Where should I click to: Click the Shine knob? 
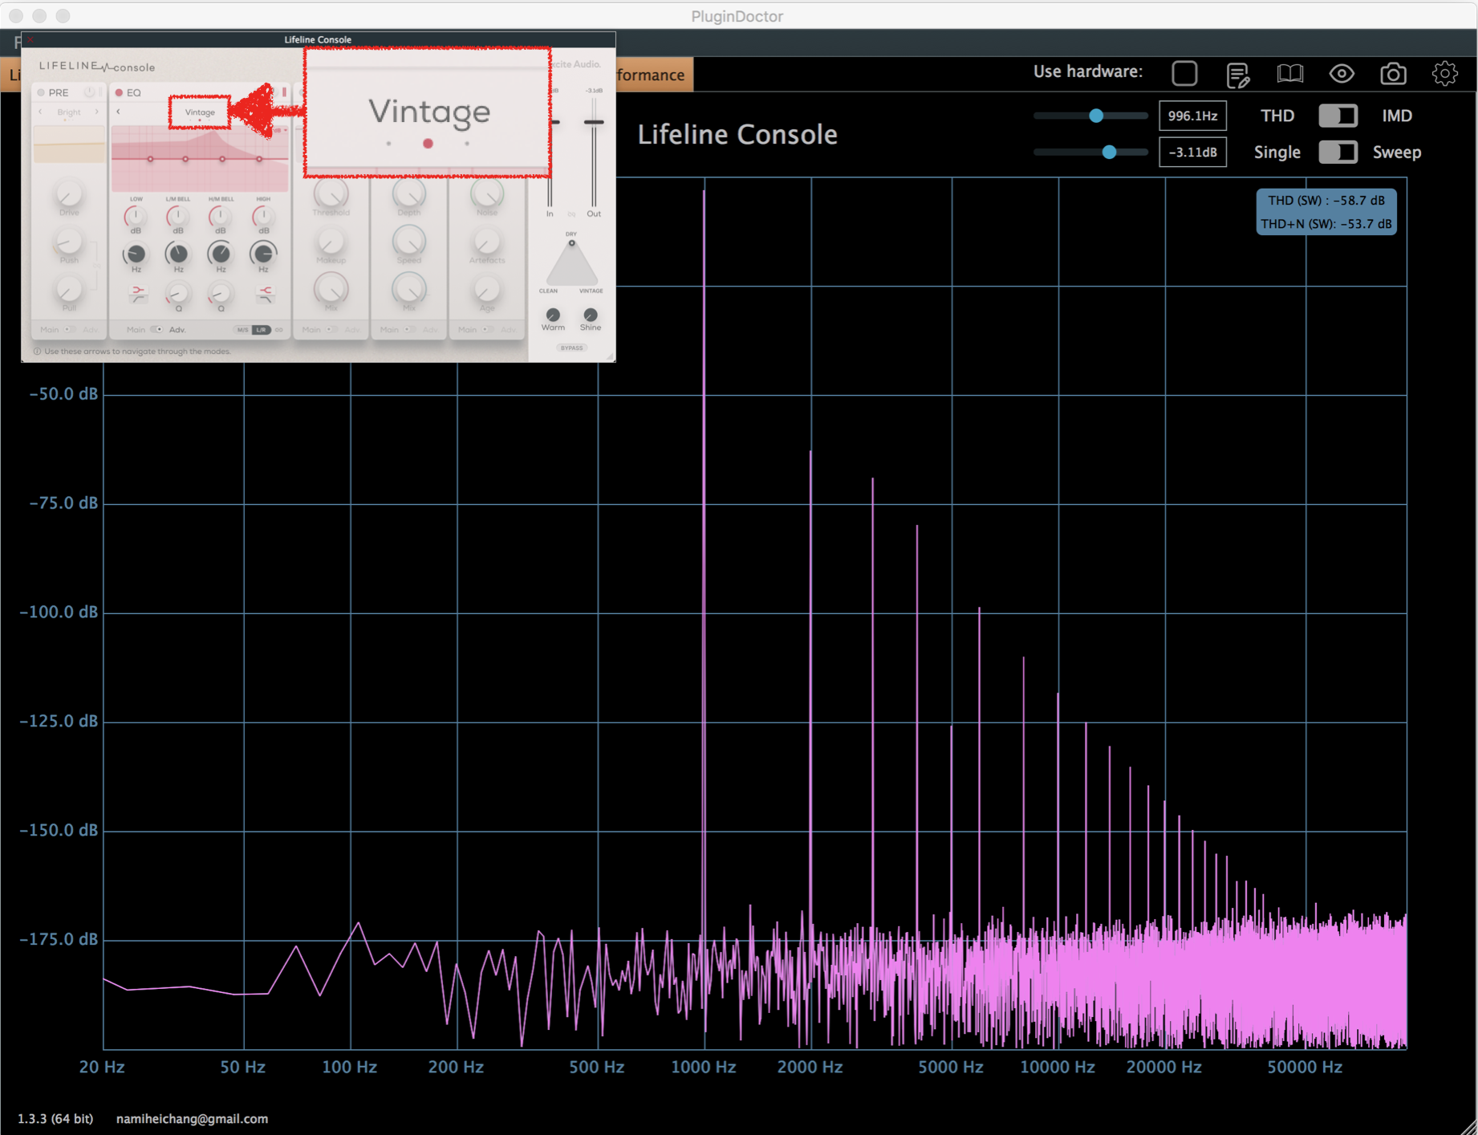pos(591,314)
